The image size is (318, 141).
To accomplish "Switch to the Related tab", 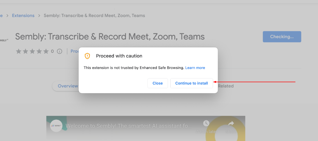I will 226,86.
